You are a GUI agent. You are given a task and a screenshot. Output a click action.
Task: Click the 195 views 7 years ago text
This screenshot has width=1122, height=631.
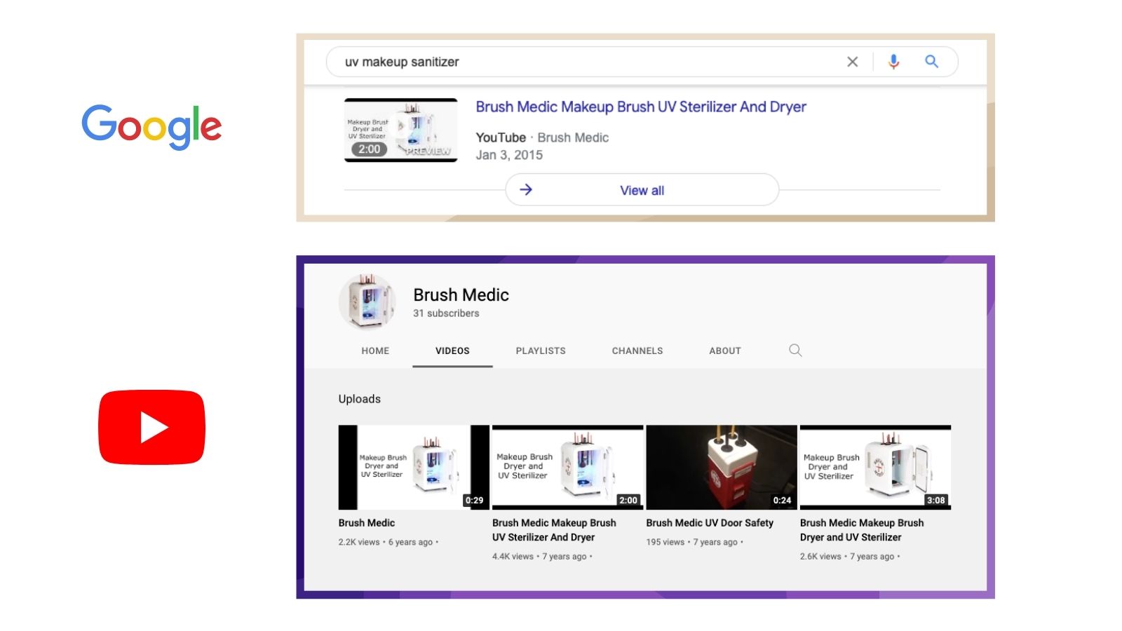click(x=694, y=542)
